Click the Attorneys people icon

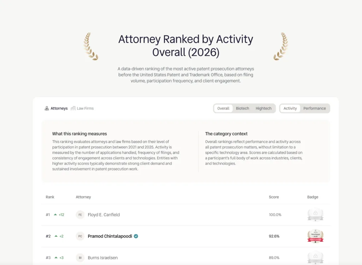point(47,109)
